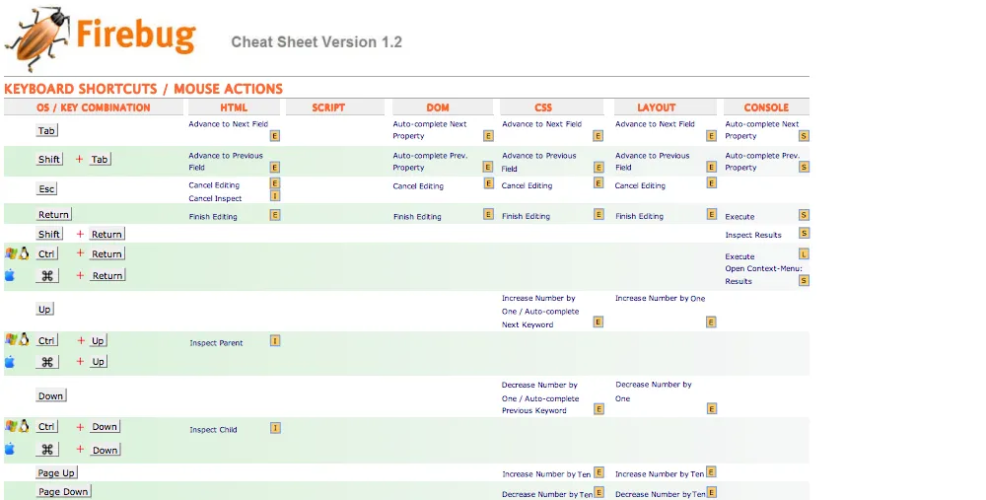This screenshot has height=500, width=986.
Task: Click S badge beside Open Context-Menu: Results
Action: (x=804, y=280)
